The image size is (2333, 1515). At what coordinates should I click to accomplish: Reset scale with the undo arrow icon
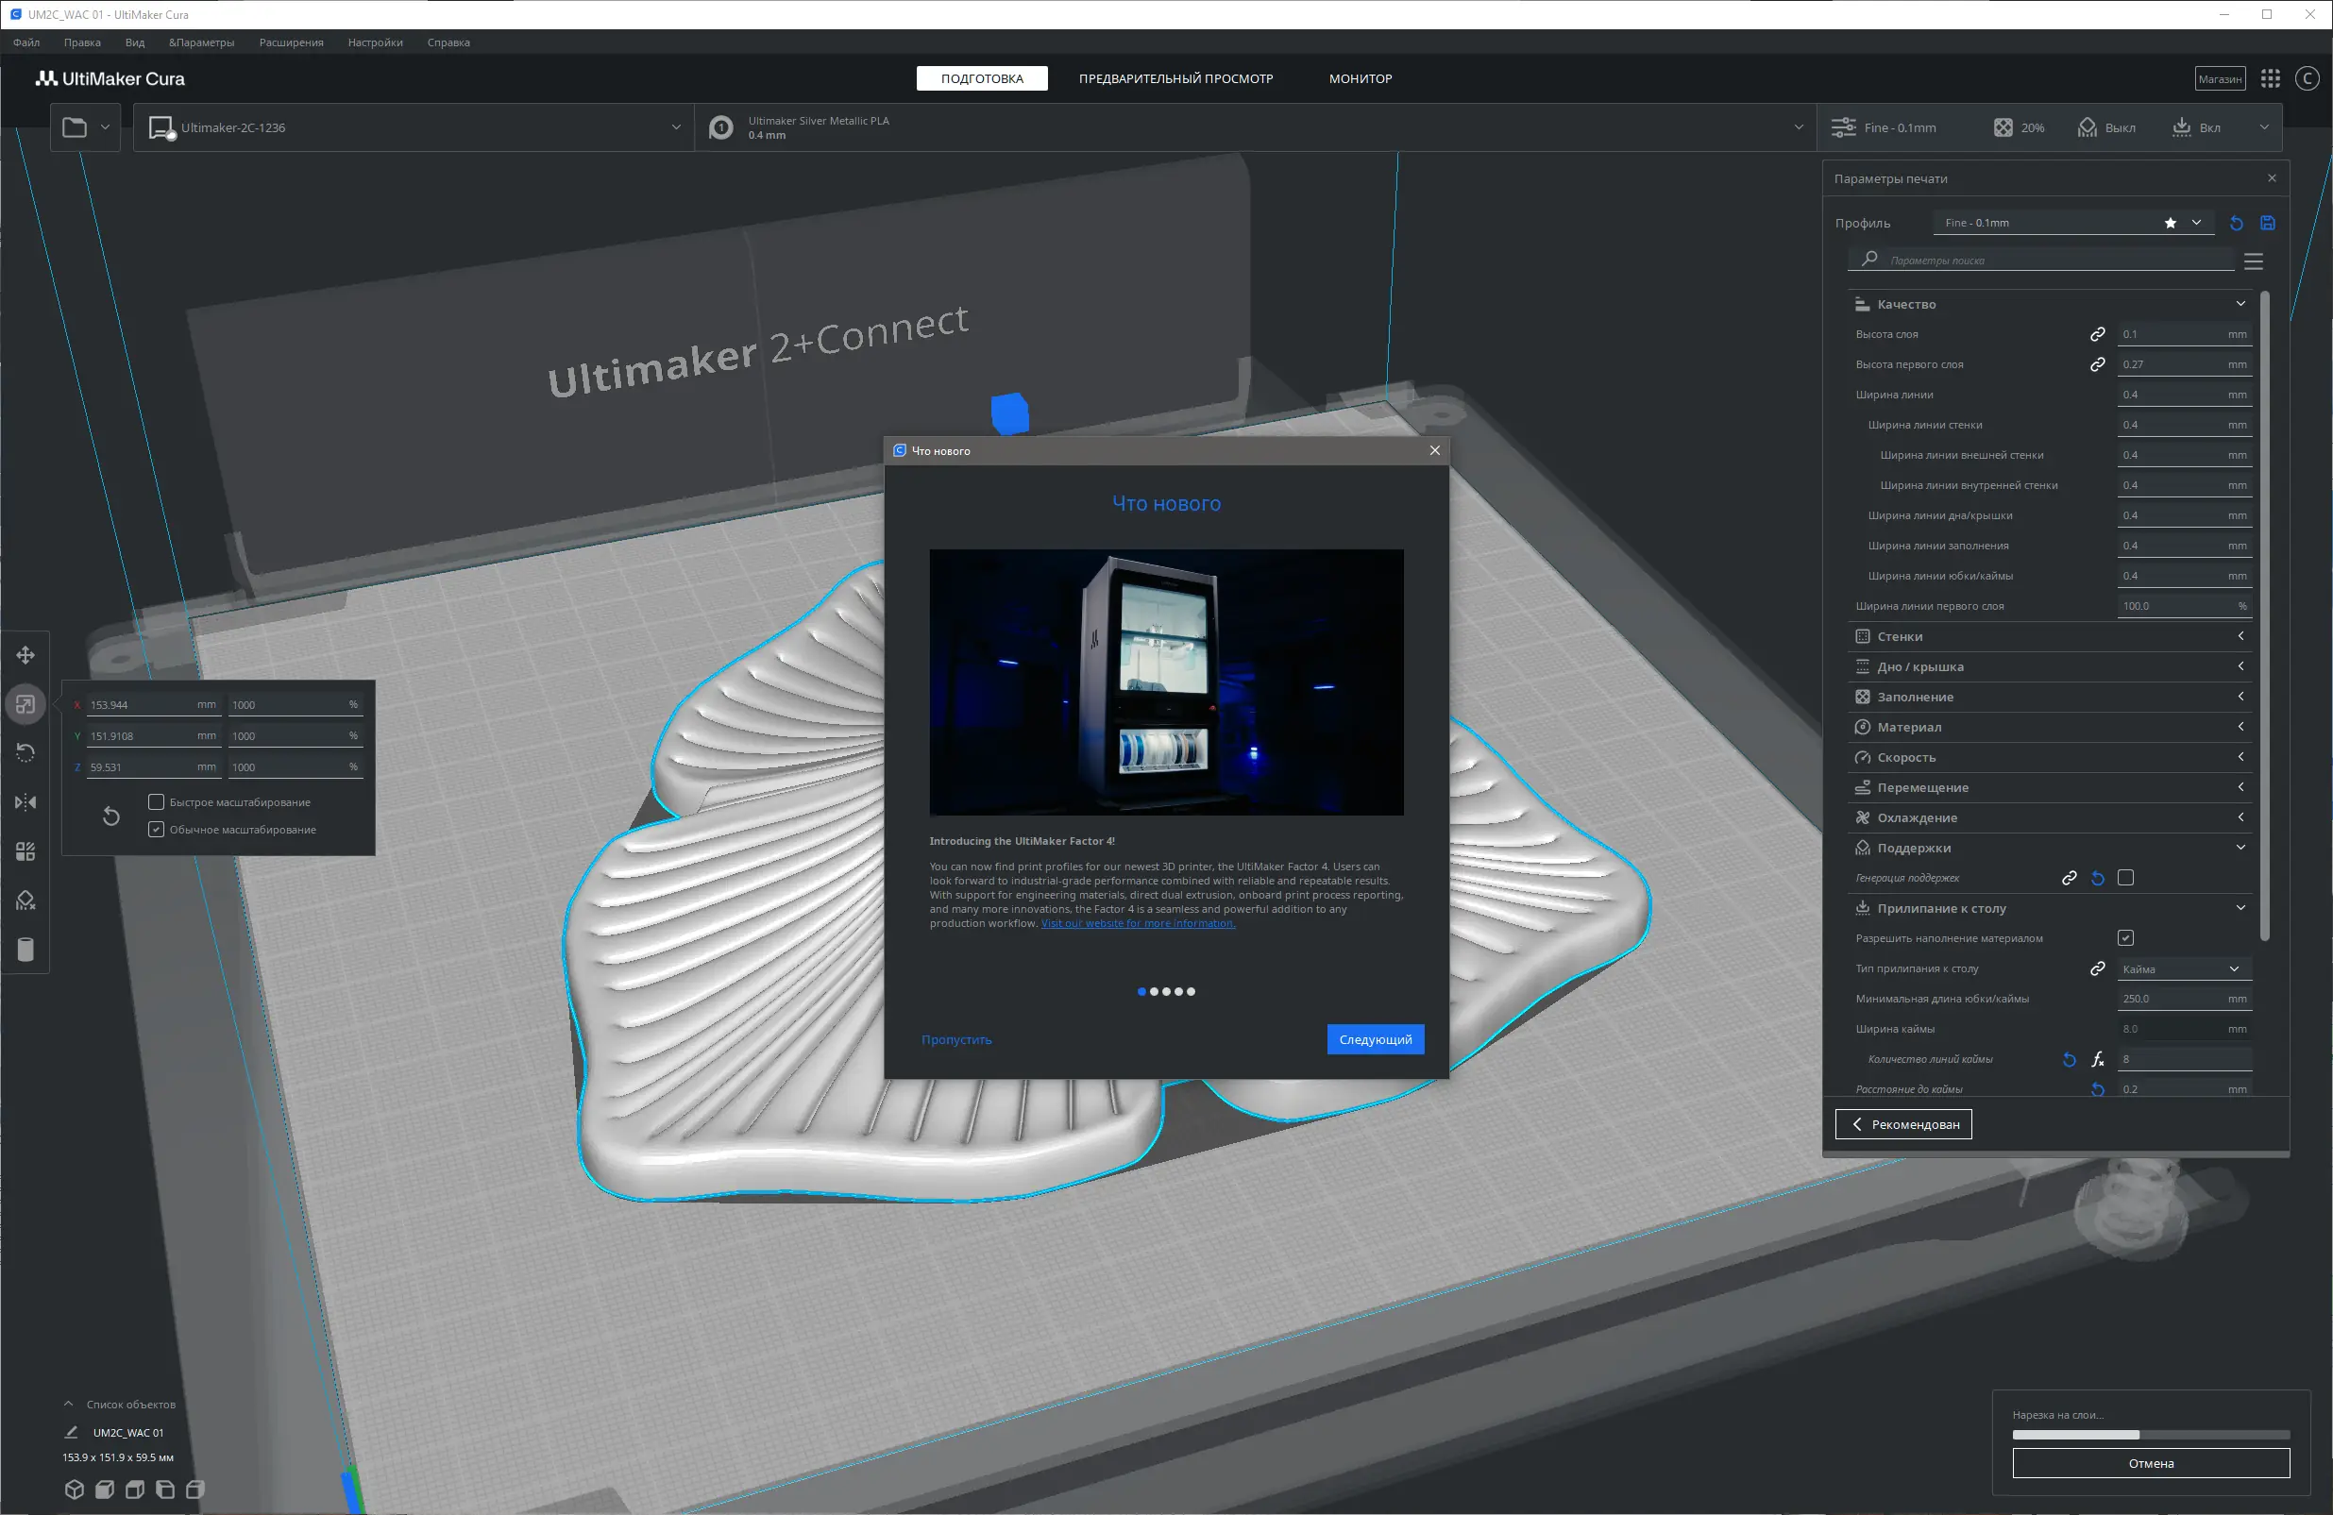111,816
